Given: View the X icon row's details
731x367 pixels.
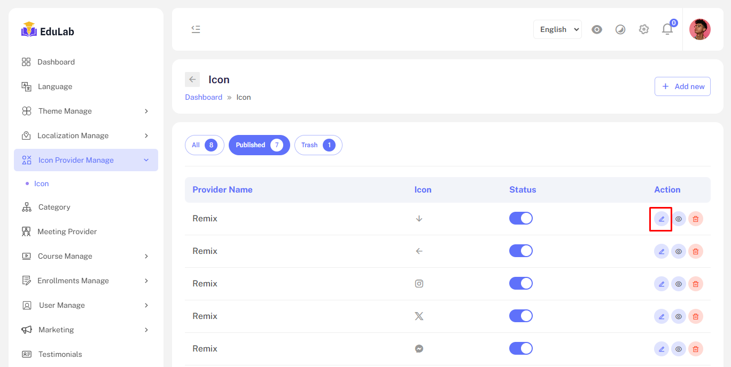Looking at the screenshot, I should pos(678,316).
